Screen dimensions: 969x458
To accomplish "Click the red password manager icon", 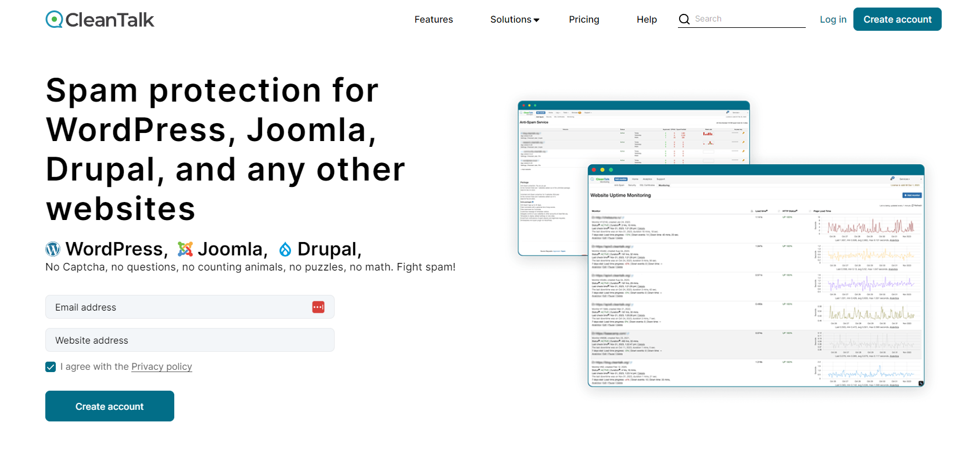I will 318,307.
